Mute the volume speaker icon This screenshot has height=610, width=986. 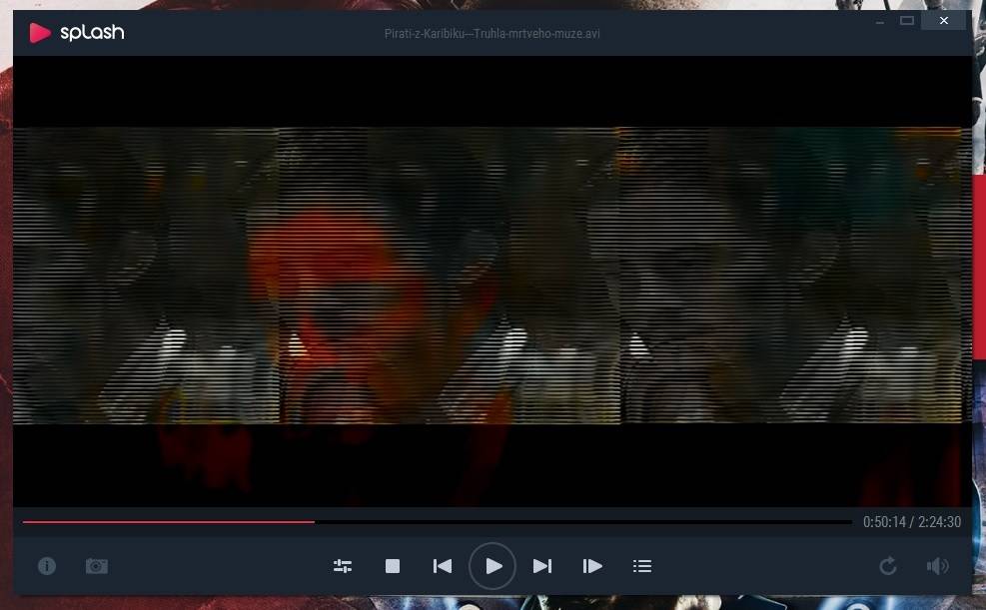pos(938,566)
